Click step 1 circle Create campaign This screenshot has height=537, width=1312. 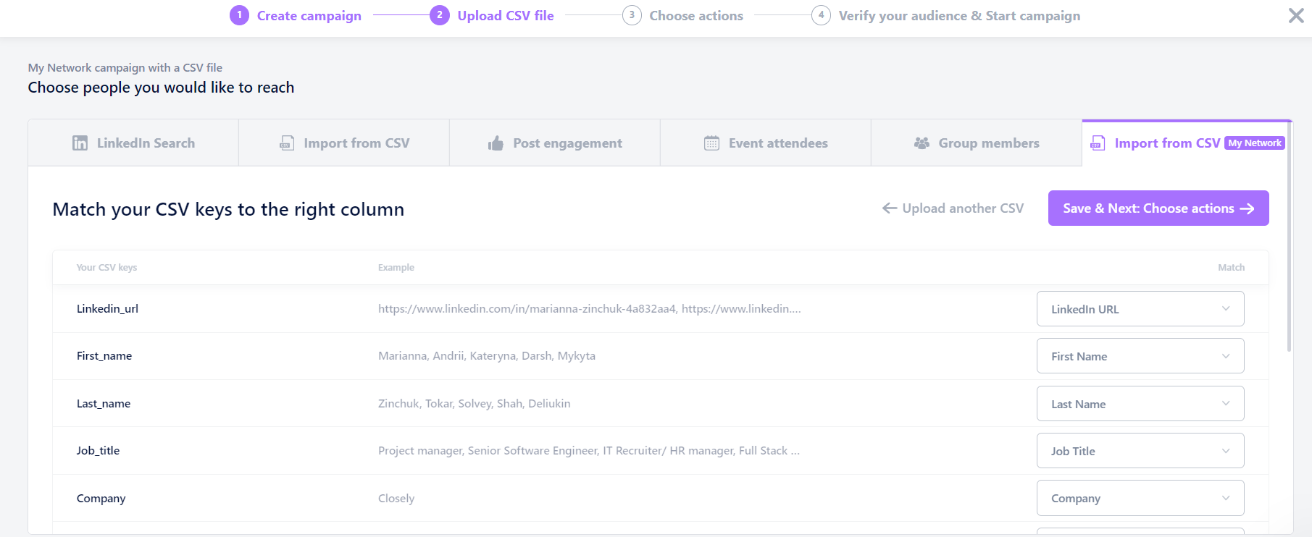coord(239,15)
